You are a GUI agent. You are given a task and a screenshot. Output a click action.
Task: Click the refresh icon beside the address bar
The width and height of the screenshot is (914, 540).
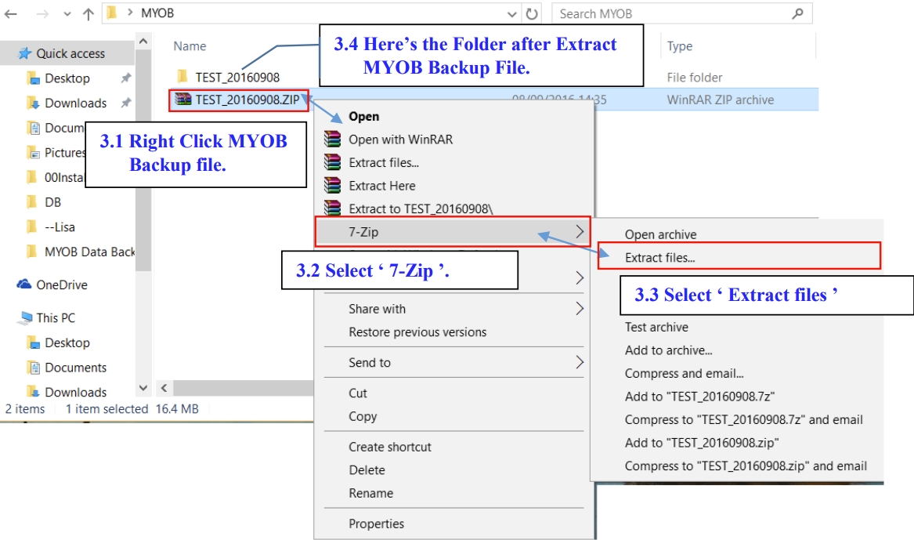[533, 13]
